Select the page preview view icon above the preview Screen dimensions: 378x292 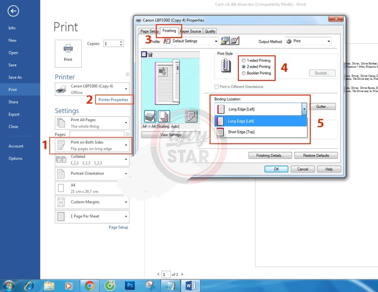(x=144, y=54)
